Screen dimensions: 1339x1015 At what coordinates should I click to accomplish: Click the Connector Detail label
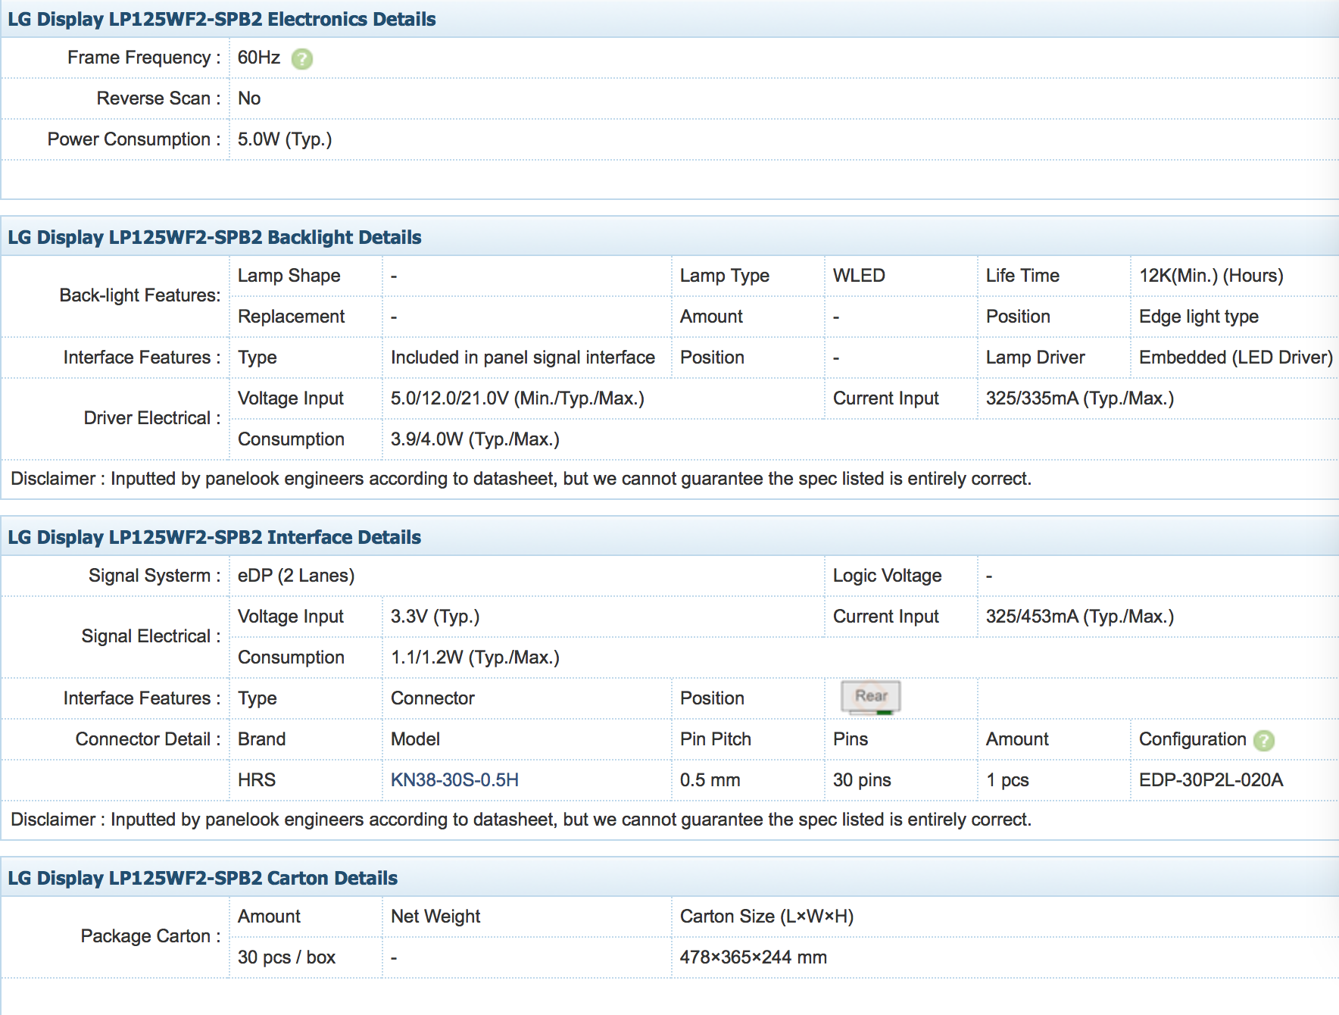pyautogui.click(x=148, y=739)
